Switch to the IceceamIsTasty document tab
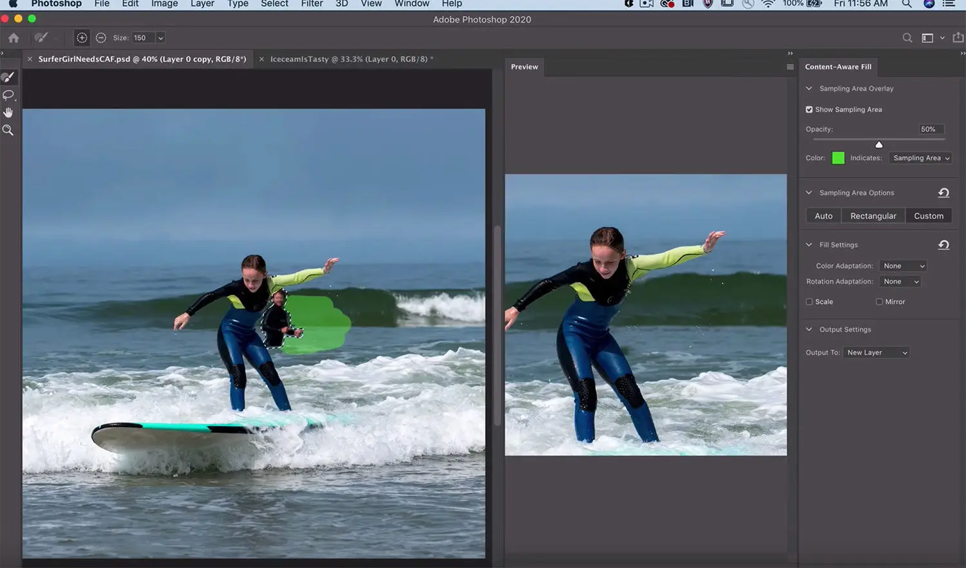The image size is (966, 568). [348, 59]
